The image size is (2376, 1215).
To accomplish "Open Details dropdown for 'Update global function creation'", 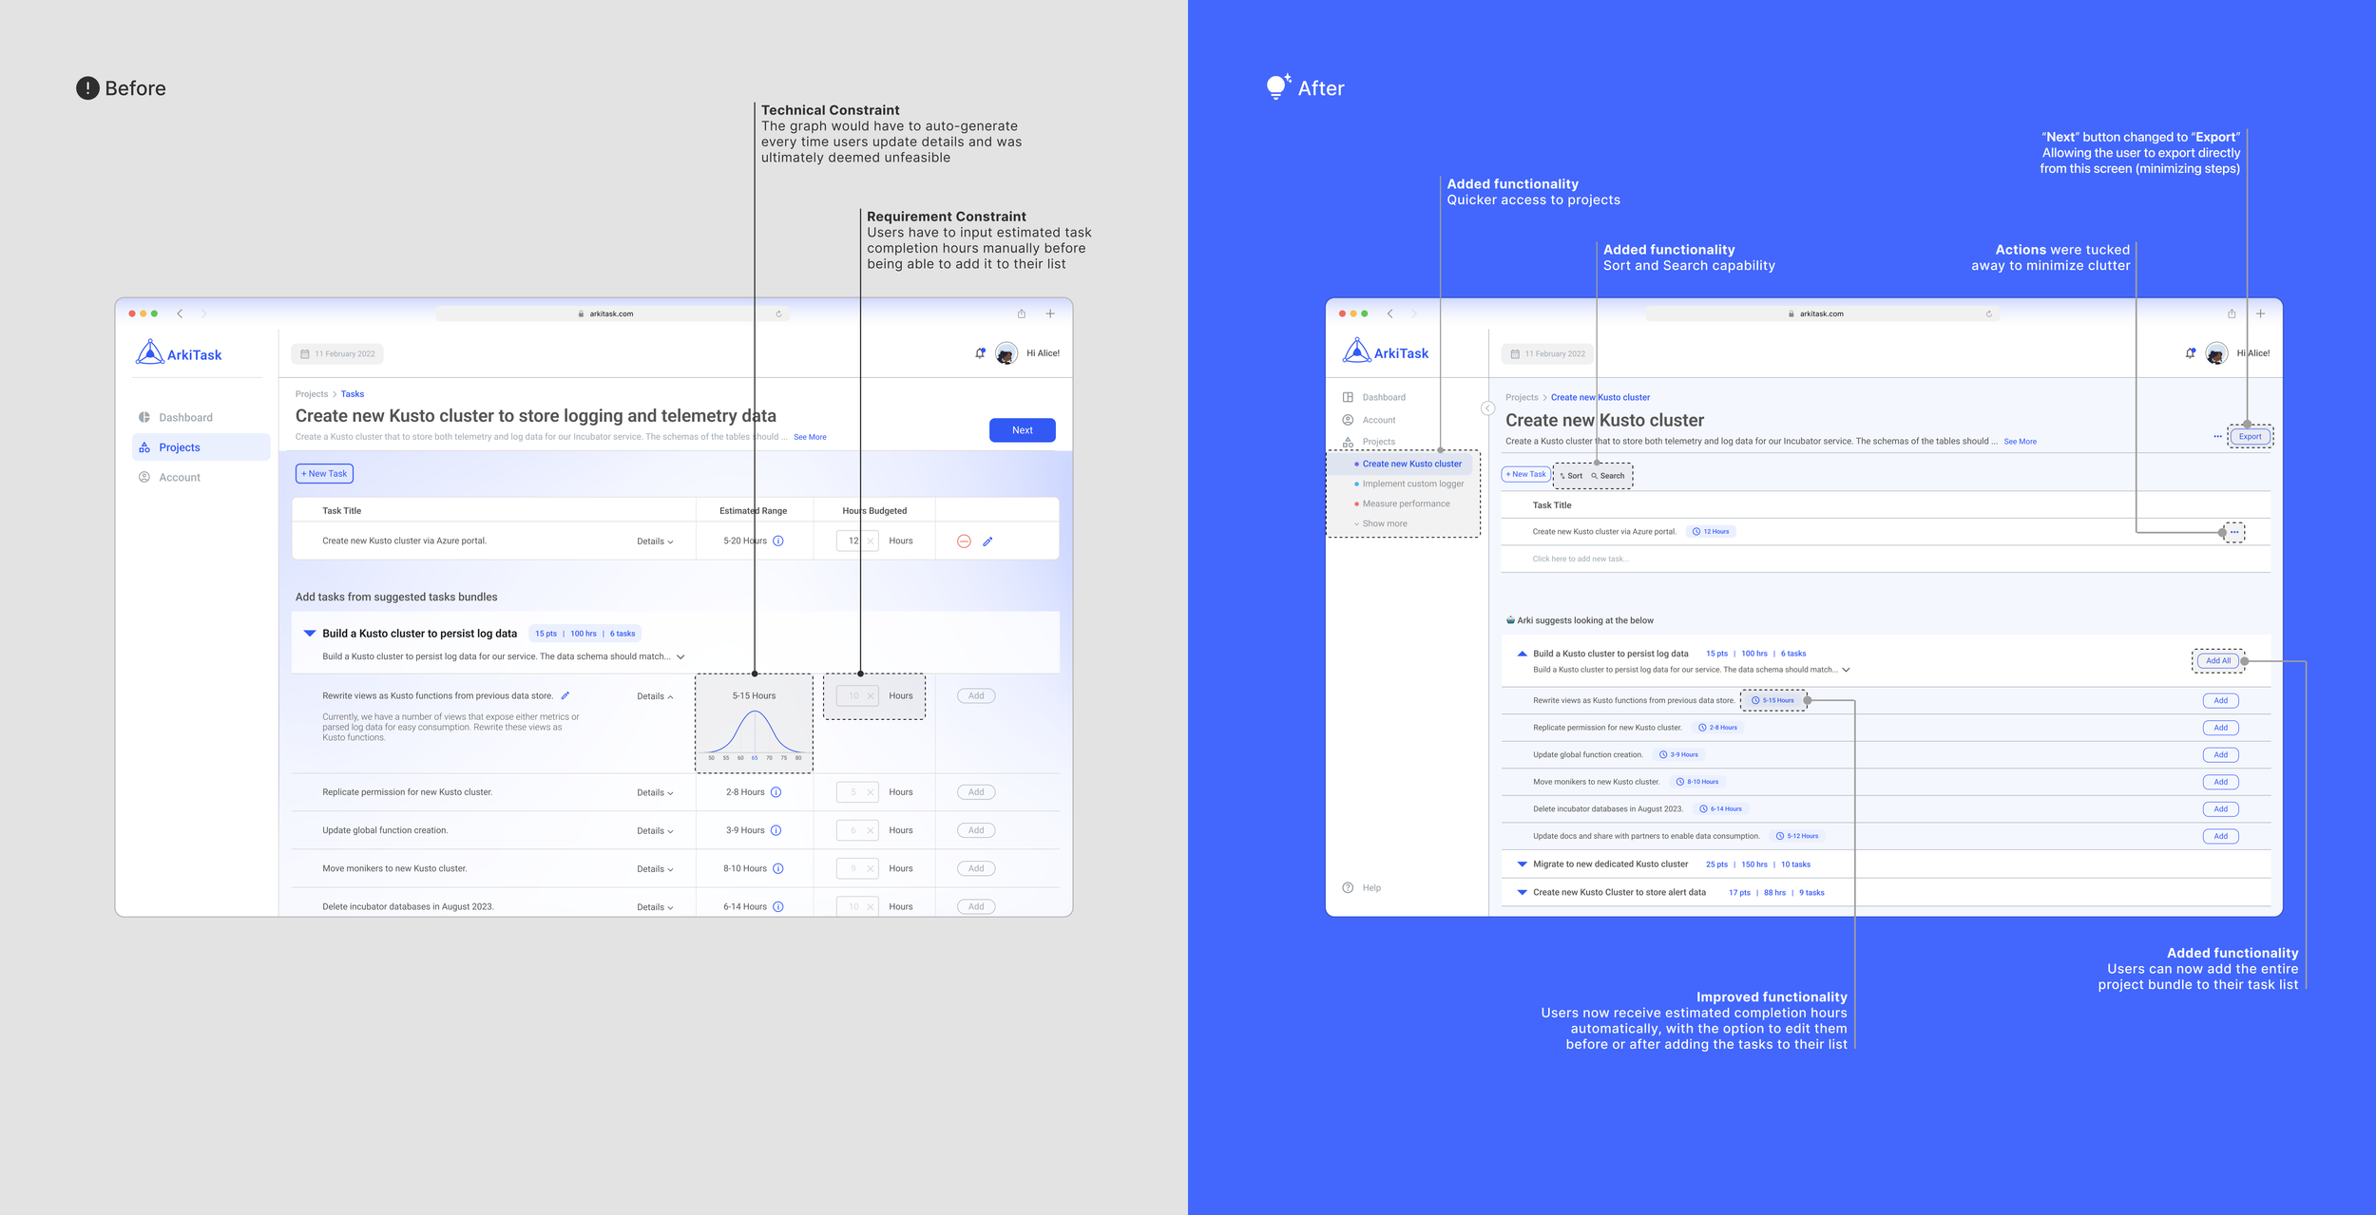I will pos(655,831).
